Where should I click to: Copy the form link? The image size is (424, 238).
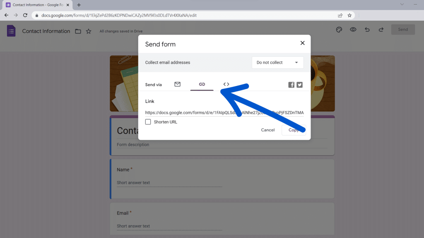tap(294, 130)
